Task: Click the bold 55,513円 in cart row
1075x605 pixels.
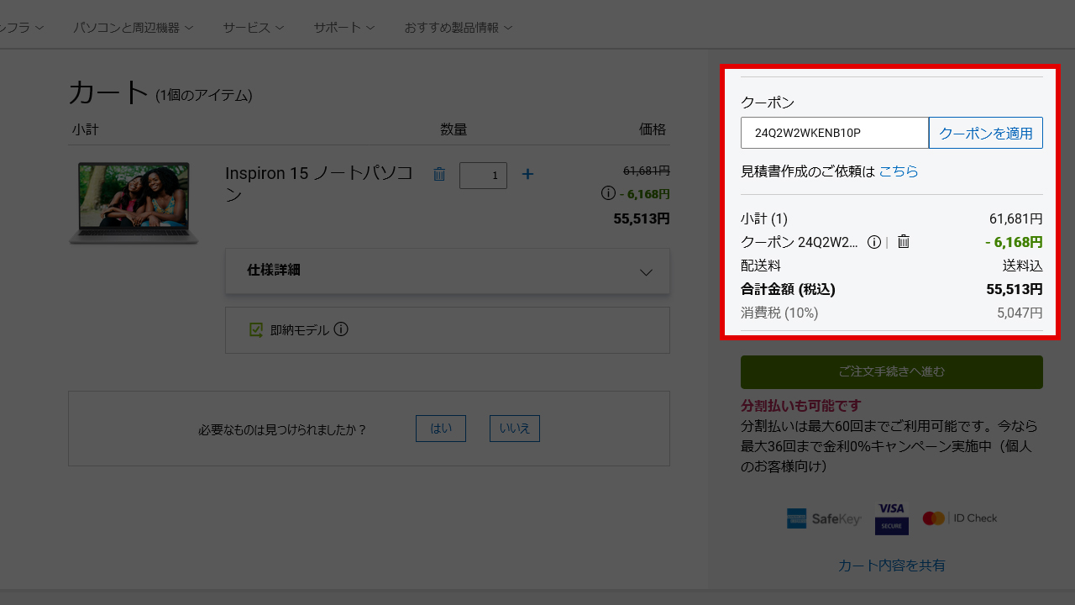Action: pyautogui.click(x=642, y=218)
